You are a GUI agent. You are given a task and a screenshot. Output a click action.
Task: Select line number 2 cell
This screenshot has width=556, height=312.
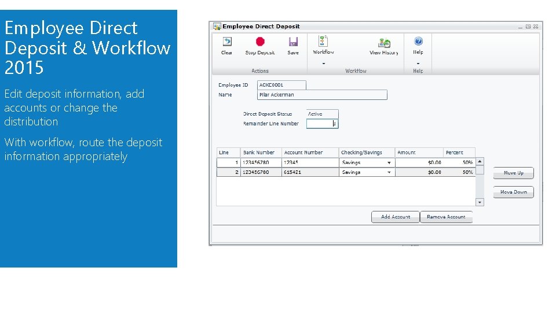pyautogui.click(x=228, y=172)
